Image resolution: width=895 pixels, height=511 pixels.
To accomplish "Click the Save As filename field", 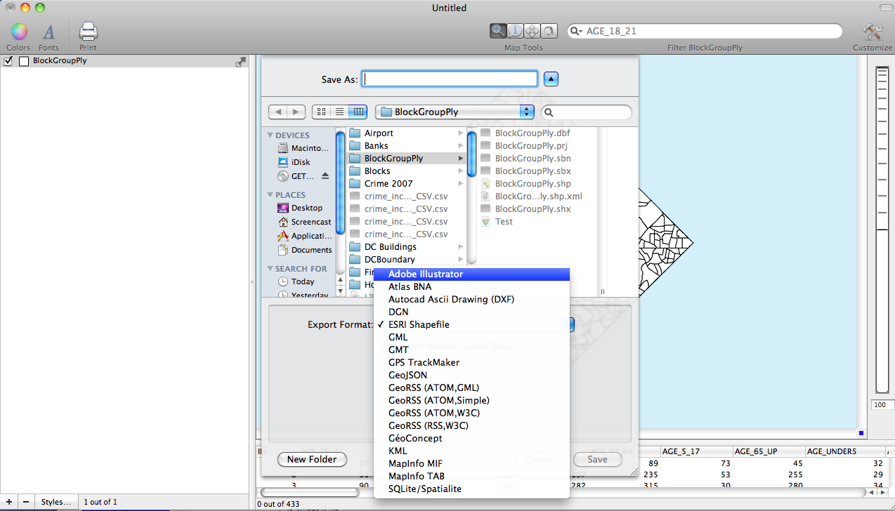I will click(450, 79).
